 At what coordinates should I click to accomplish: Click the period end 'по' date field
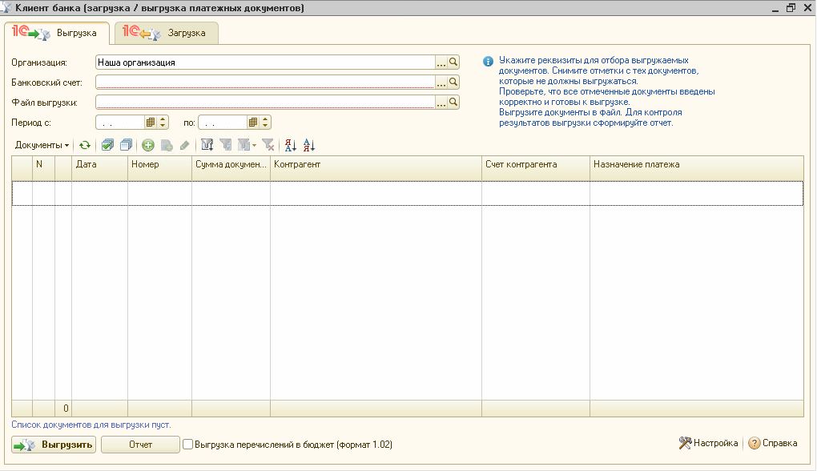[223, 123]
